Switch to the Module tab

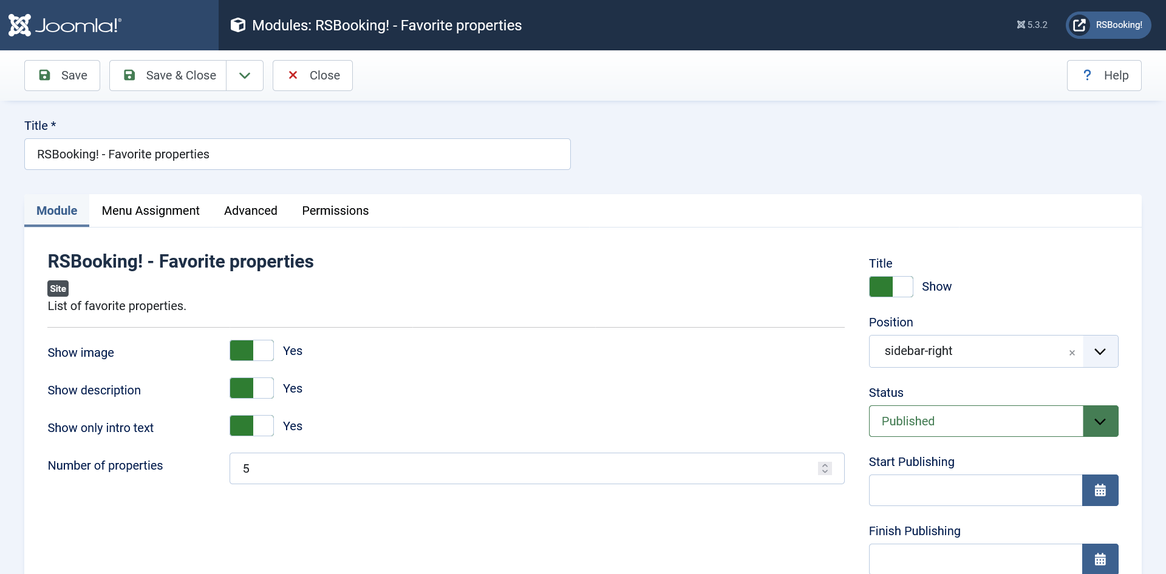pos(56,211)
